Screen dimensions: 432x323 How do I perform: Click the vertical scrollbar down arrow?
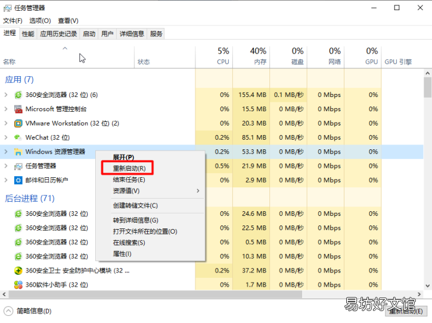click(428, 286)
